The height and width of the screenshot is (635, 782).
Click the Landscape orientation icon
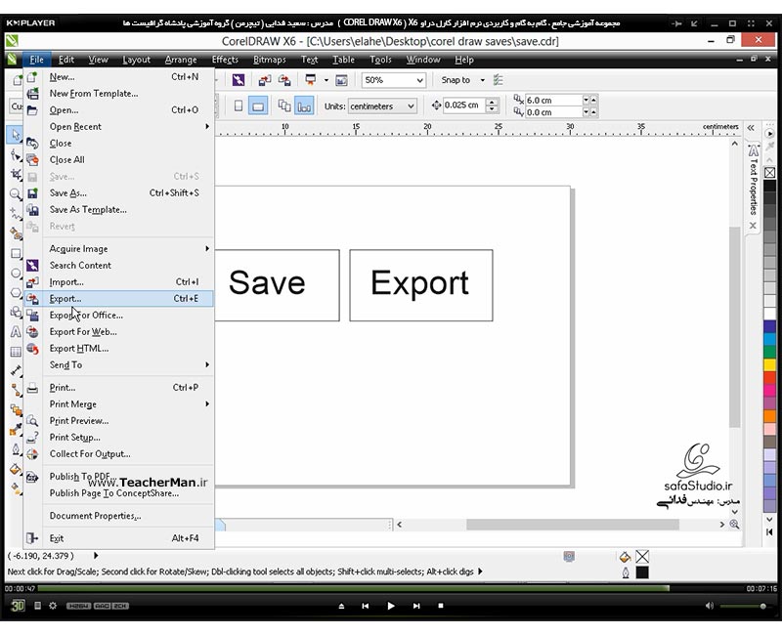tap(258, 106)
